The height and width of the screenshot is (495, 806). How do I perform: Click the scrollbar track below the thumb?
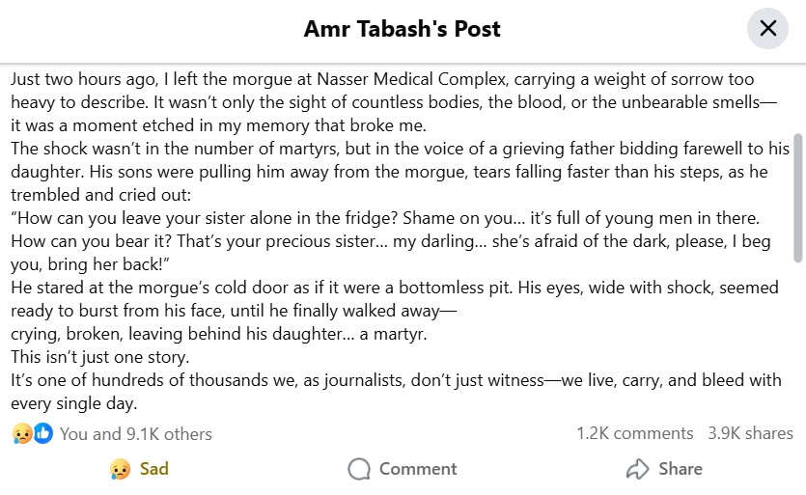797,340
